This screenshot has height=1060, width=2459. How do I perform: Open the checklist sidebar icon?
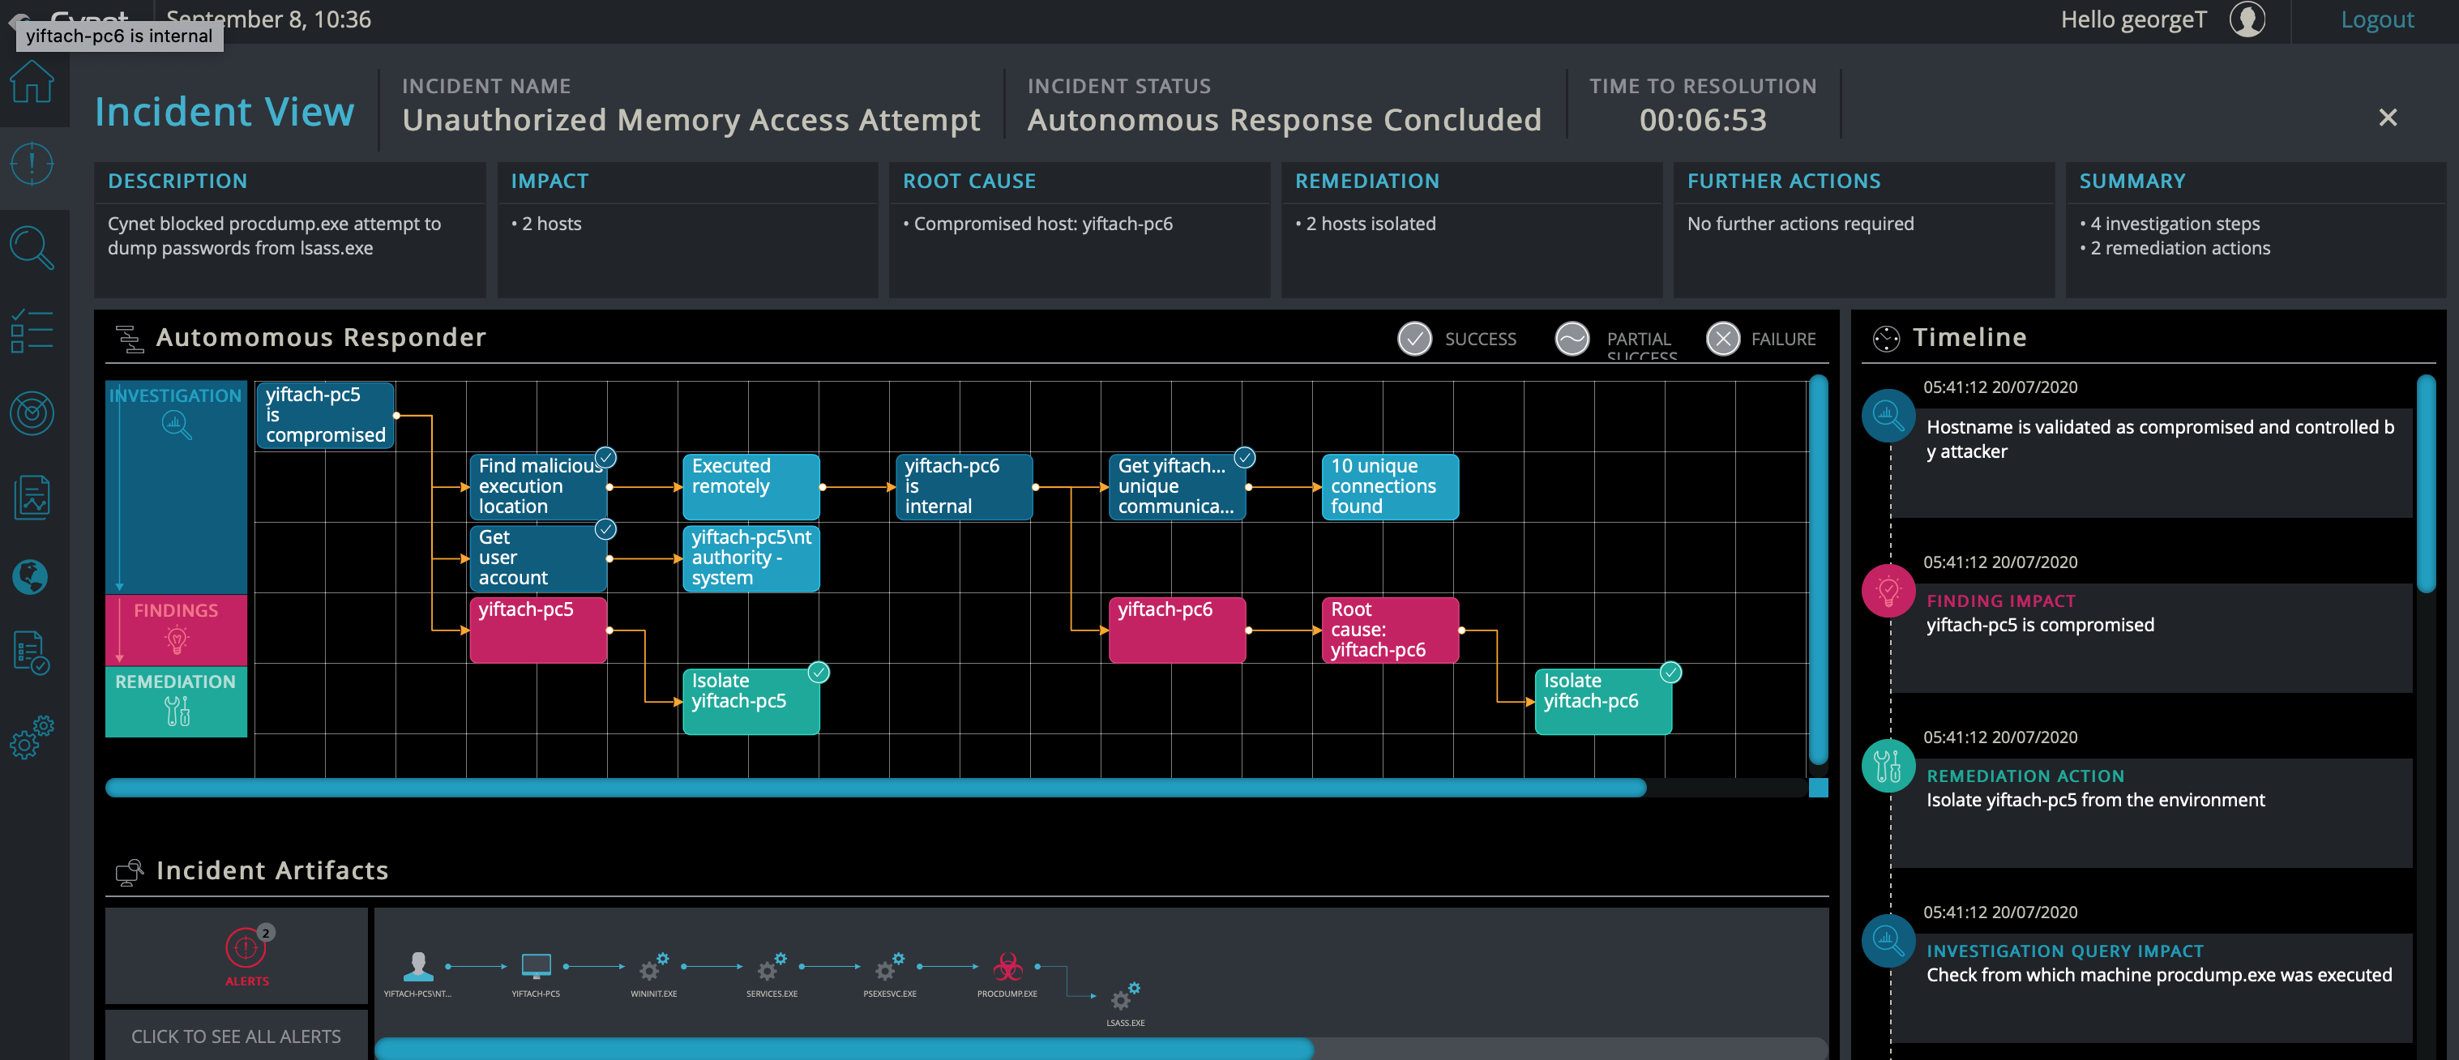[32, 331]
